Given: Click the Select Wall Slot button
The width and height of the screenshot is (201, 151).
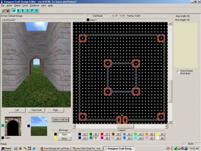Looking at the screenshot, I should pos(61,120).
